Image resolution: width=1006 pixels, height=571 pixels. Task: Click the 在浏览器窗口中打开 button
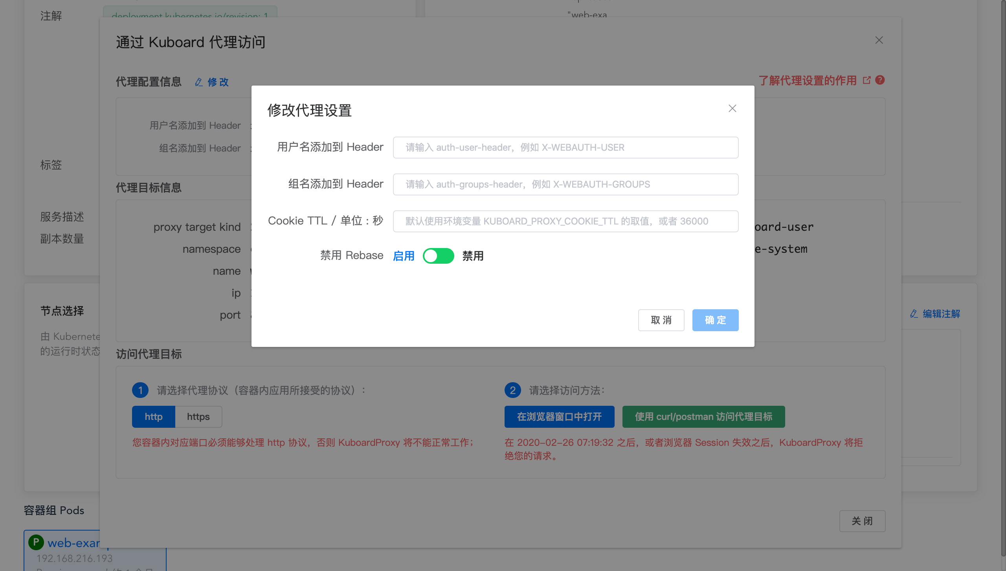pyautogui.click(x=559, y=417)
